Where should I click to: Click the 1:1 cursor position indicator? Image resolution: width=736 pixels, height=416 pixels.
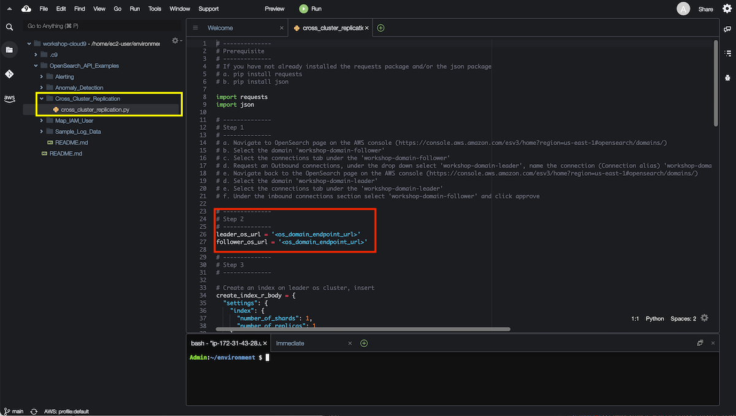coord(635,319)
